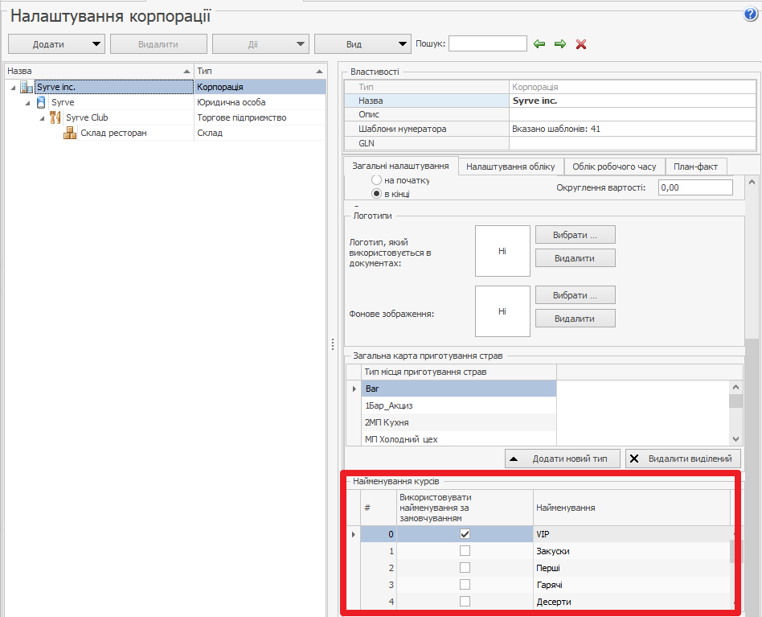This screenshot has height=617, width=762.
Task: Open the Додати dropdown button
Action: 56,44
